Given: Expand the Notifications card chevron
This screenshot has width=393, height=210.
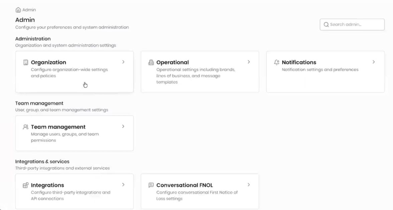Looking at the screenshot, I should [x=374, y=62].
